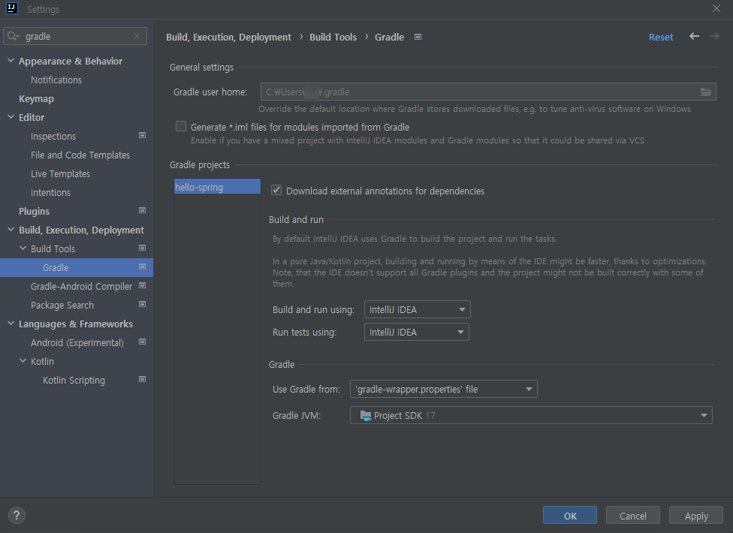Click the IntelliJ IDEA logo icon

12,8
